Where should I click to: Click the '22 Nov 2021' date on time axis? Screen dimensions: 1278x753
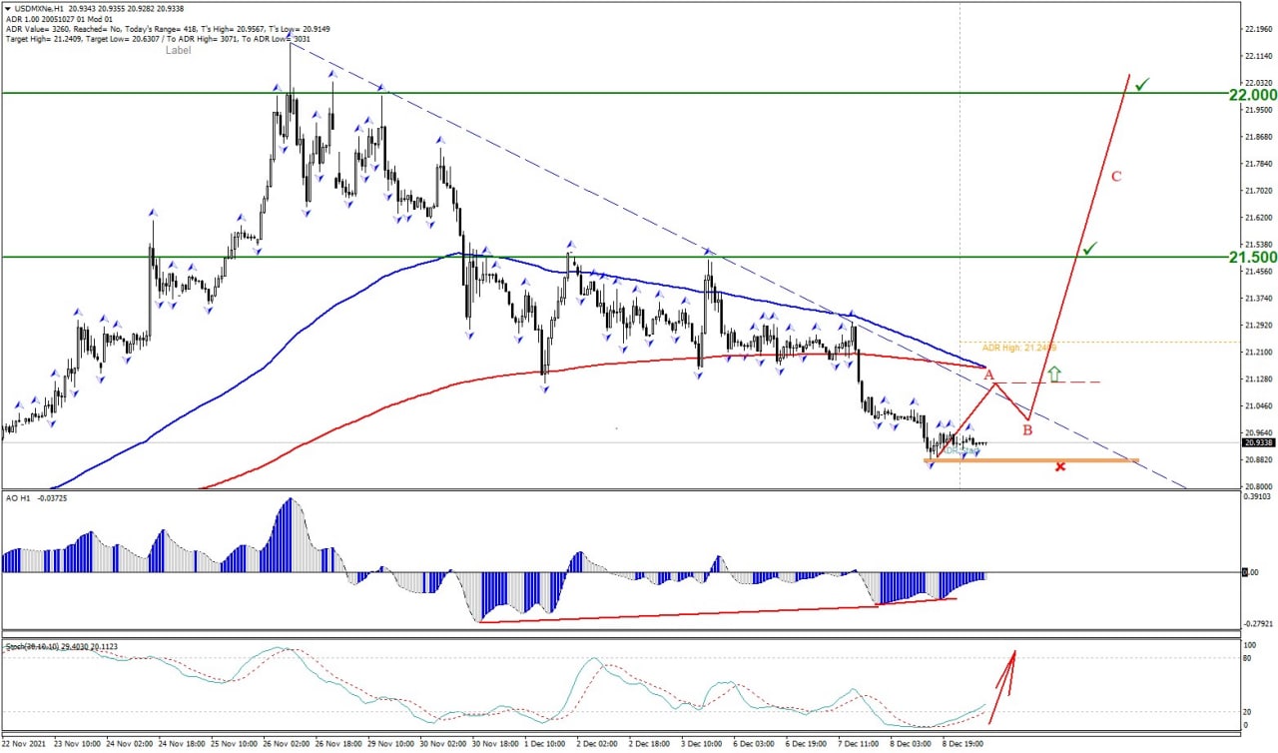tap(24, 744)
